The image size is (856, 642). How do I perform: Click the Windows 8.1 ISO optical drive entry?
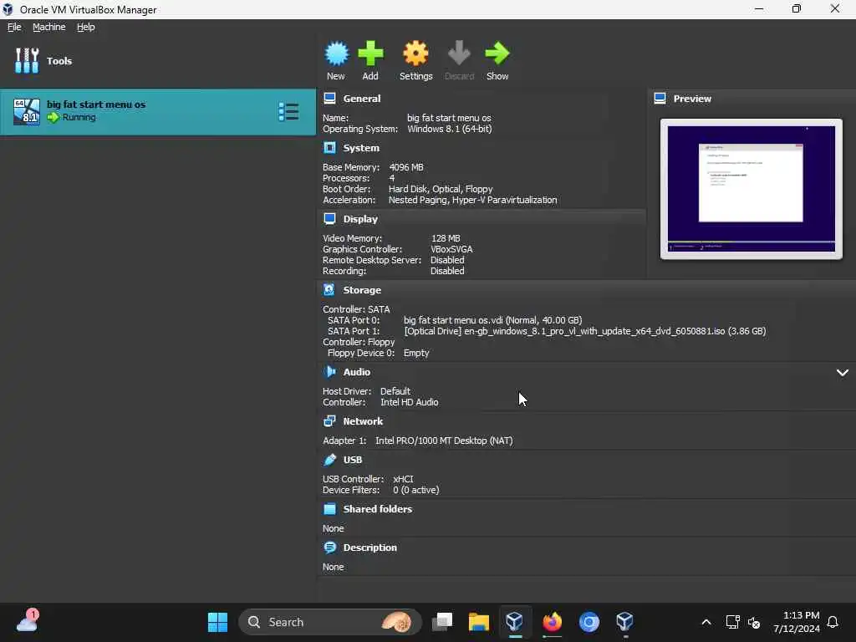click(x=584, y=331)
